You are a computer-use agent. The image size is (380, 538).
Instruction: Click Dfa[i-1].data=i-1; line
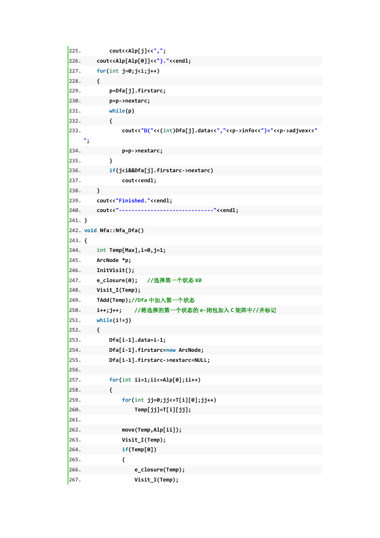[138, 340]
